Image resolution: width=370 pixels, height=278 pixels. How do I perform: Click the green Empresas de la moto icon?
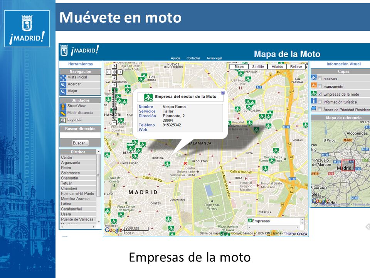[314, 93]
